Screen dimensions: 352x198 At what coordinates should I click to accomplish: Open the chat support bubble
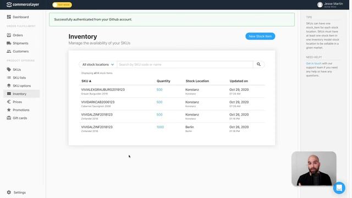(339, 188)
